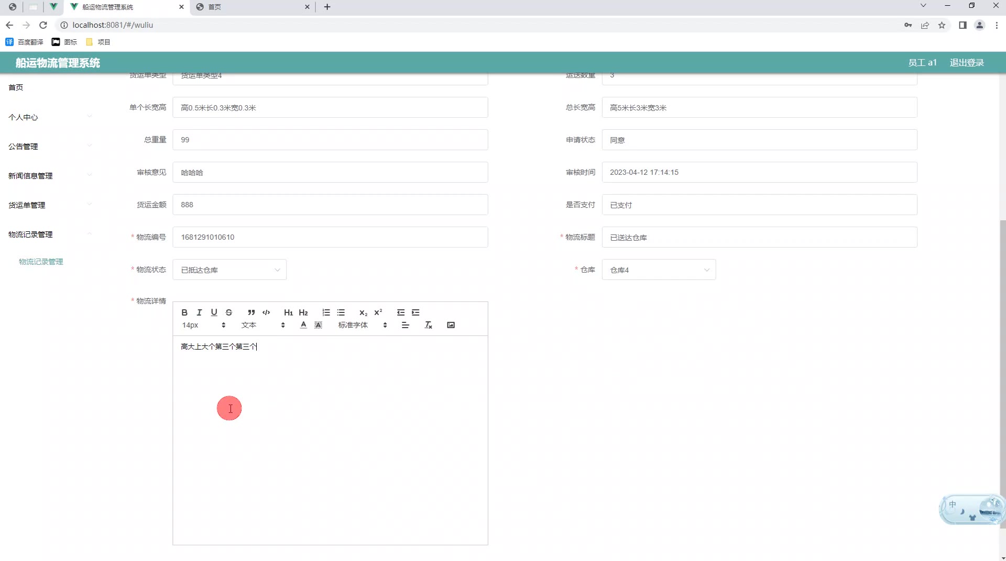Toggle the browser side panel
The width and height of the screenshot is (1006, 561).
(x=963, y=25)
